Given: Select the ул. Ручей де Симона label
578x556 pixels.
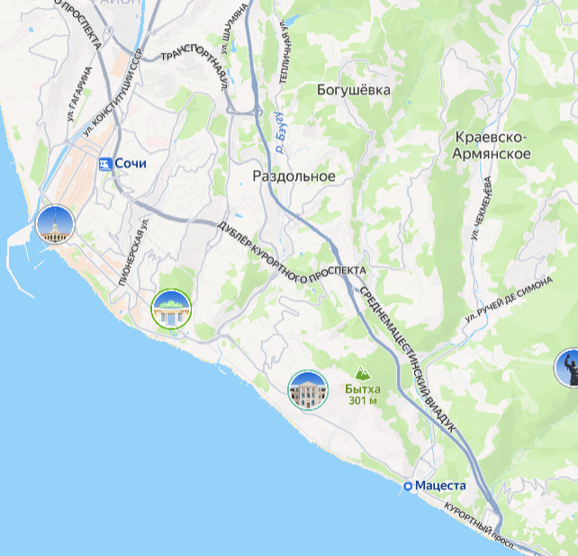Looking at the screenshot, I should [x=509, y=300].
